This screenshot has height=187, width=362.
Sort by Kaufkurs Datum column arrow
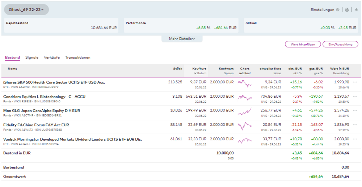[x=195, y=73]
